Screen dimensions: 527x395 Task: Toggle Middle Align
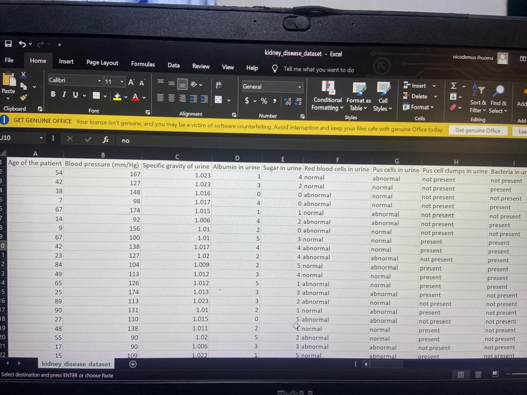click(x=171, y=83)
